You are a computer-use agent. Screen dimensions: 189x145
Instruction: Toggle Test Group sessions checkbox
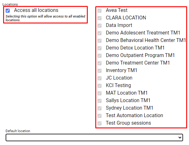pyautogui.click(x=100, y=123)
